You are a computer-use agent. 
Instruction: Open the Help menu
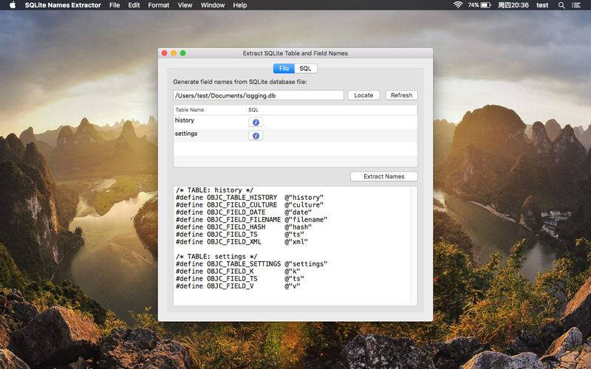(x=239, y=5)
